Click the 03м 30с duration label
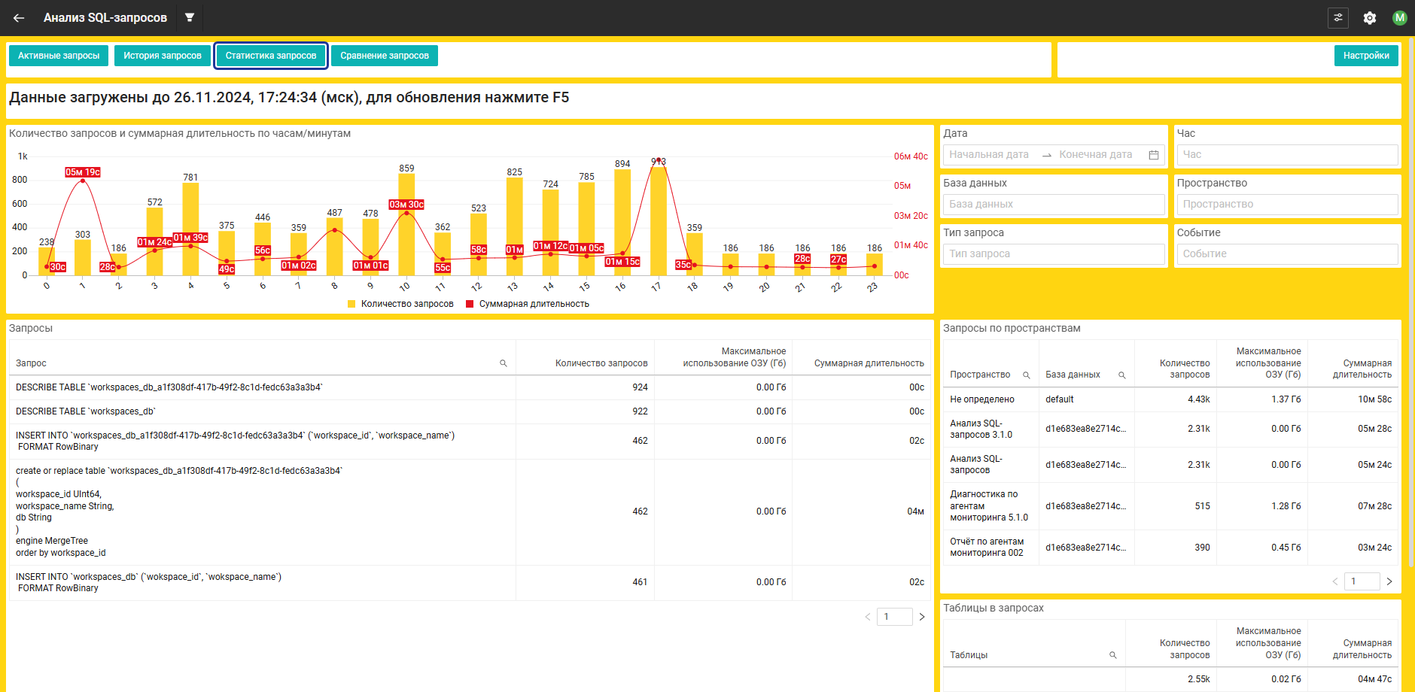Image resolution: width=1415 pixels, height=692 pixels. pyautogui.click(x=406, y=205)
